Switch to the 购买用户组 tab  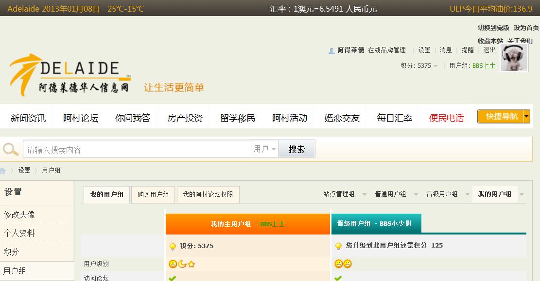click(x=153, y=195)
